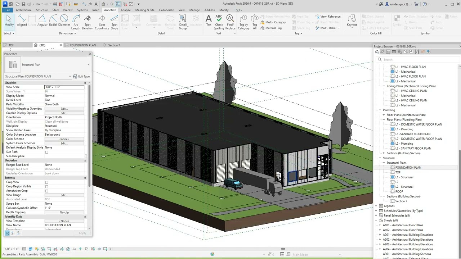Click the No clip Depth Clipping button

click(64, 212)
